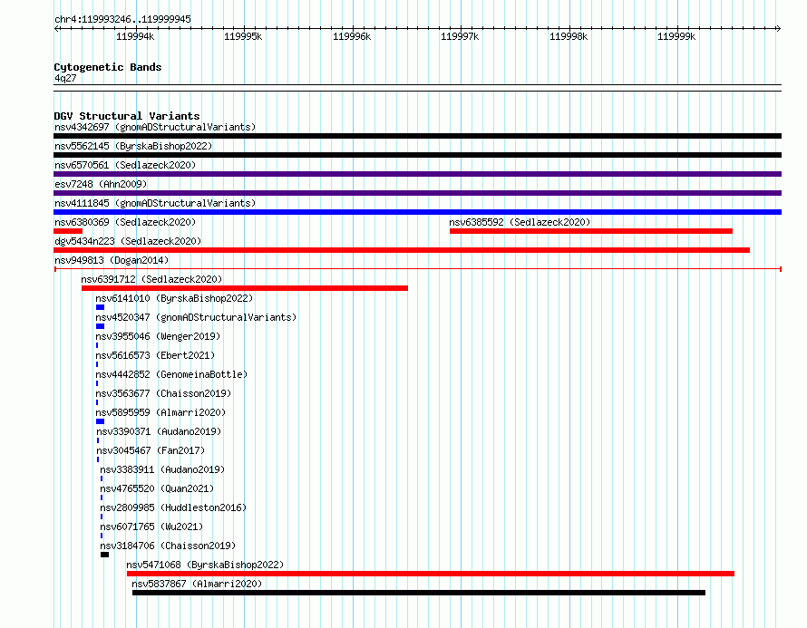
Task: Click nsv3955046 (Wenger2019) label
Action: point(158,336)
